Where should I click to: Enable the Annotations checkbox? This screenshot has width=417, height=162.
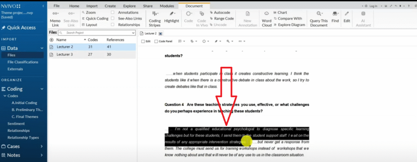click(113, 13)
